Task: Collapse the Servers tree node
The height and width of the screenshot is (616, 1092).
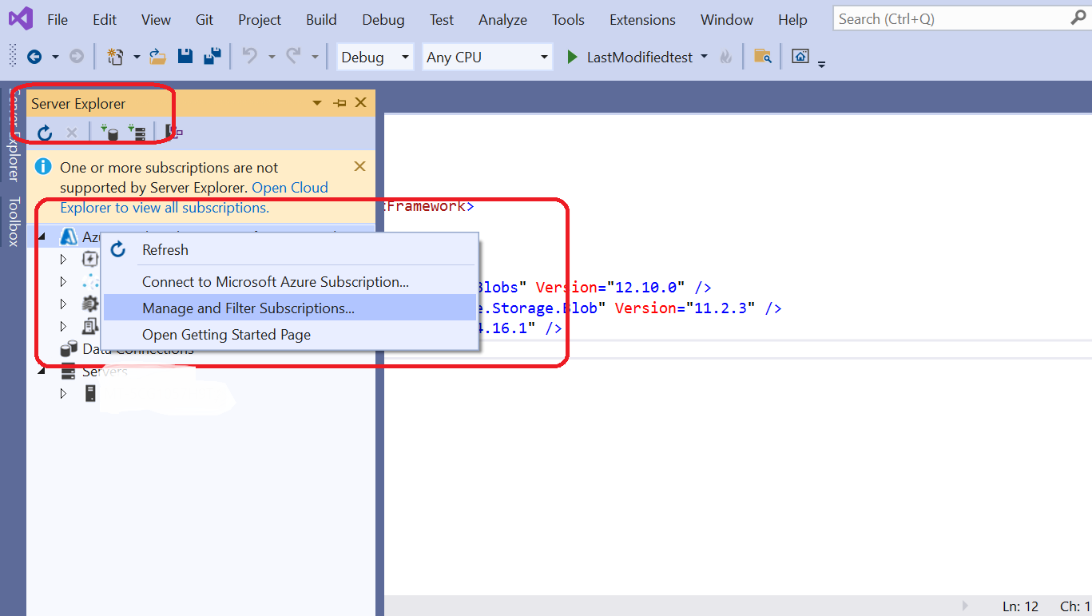Action: (x=42, y=372)
